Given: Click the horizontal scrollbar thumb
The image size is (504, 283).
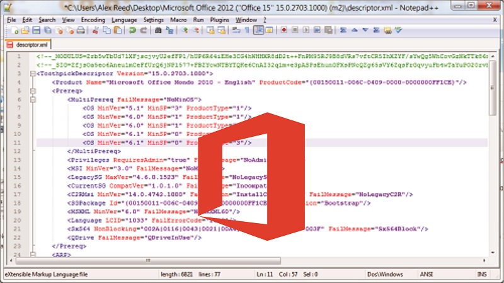Looking at the screenshot, I should click(x=148, y=260).
